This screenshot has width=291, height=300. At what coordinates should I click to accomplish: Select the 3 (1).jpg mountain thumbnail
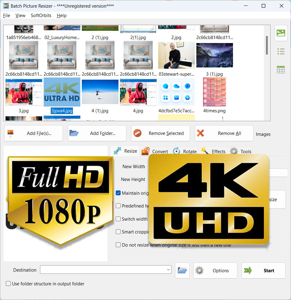pyautogui.click(x=215, y=55)
